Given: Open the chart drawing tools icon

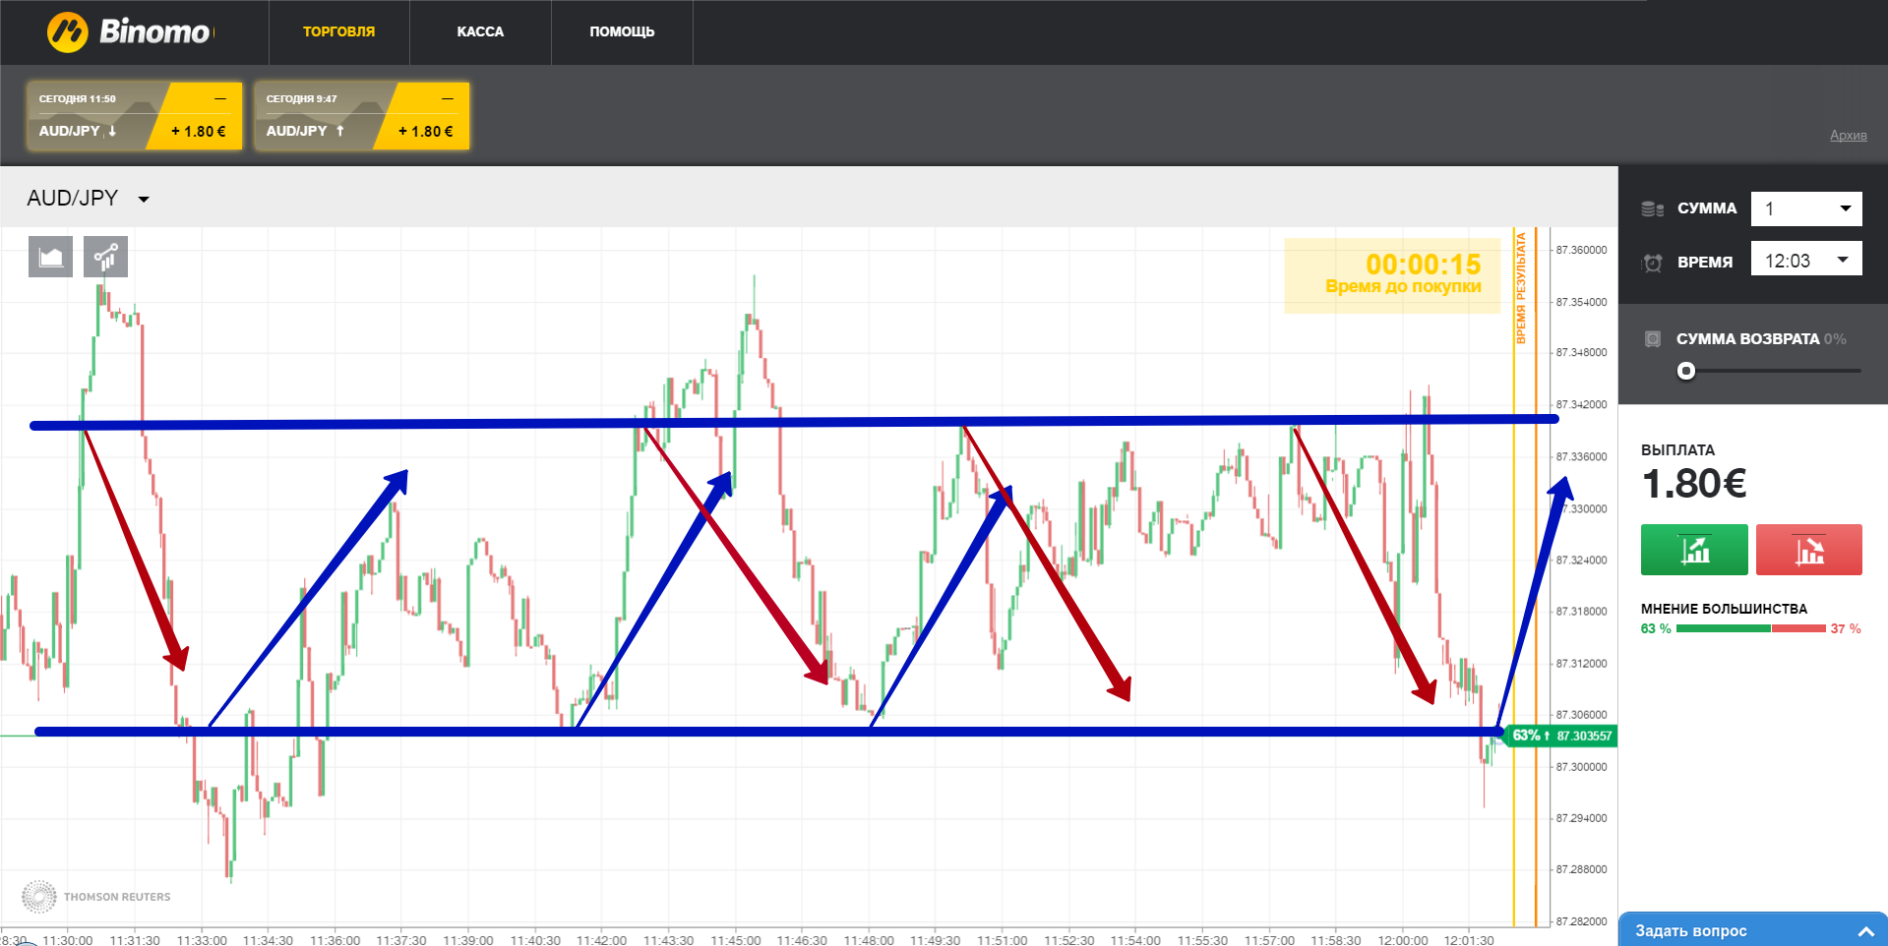Looking at the screenshot, I should [105, 258].
